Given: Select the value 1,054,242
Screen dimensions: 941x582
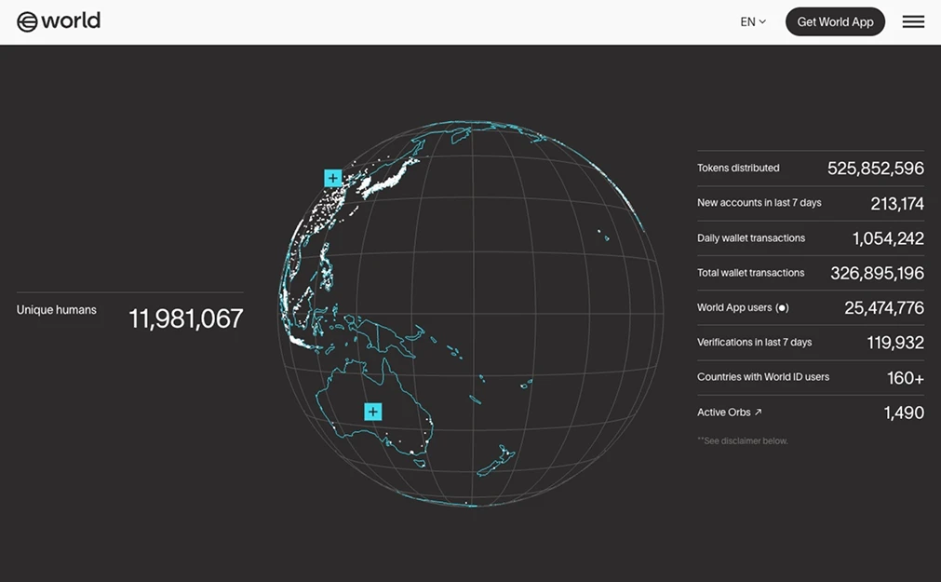Looking at the screenshot, I should click(888, 238).
